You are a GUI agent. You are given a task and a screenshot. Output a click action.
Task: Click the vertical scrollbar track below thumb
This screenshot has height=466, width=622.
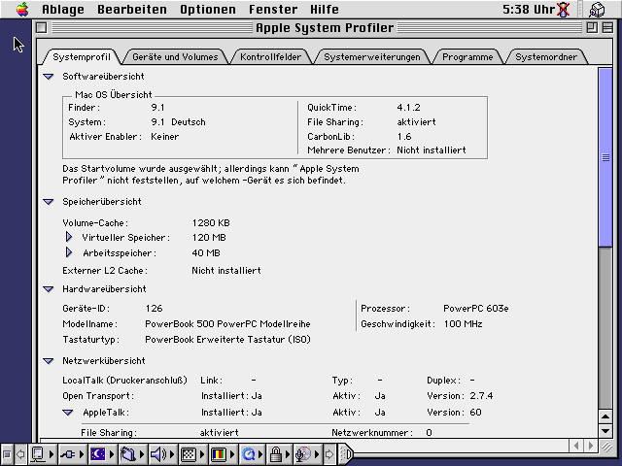click(605, 328)
